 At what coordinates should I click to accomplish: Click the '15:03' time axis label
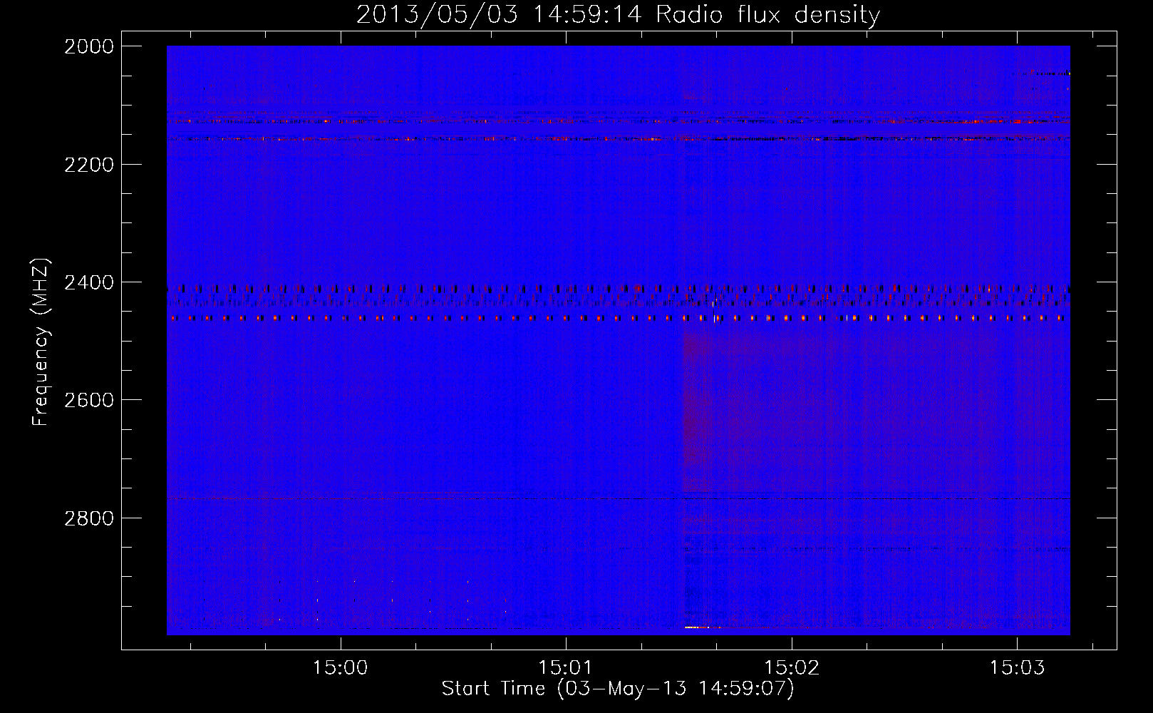[x=1017, y=668]
